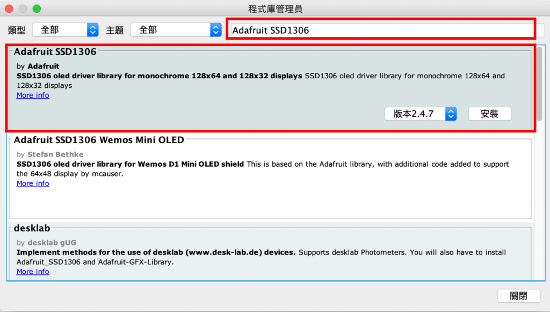The image size is (550, 312).
Task: Click the 'by Adafruit' author line
Action: point(38,66)
